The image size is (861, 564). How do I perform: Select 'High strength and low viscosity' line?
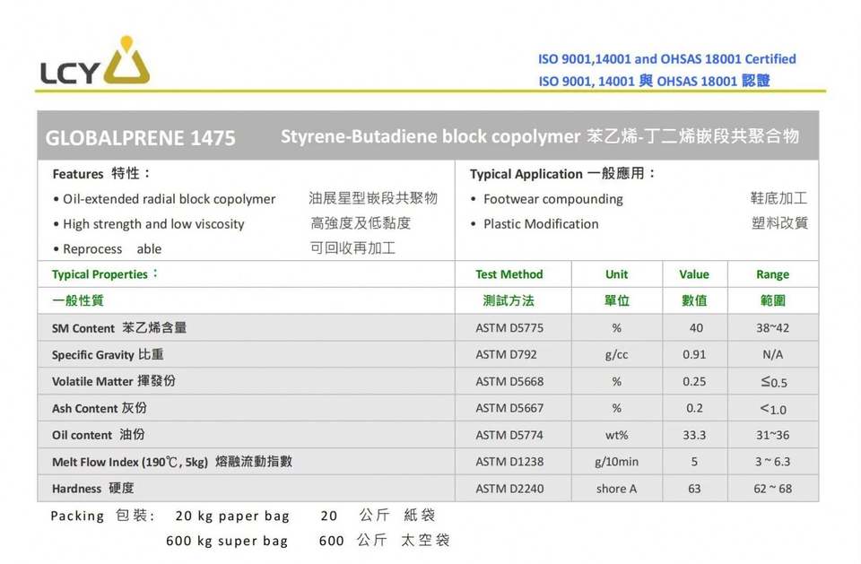153,224
